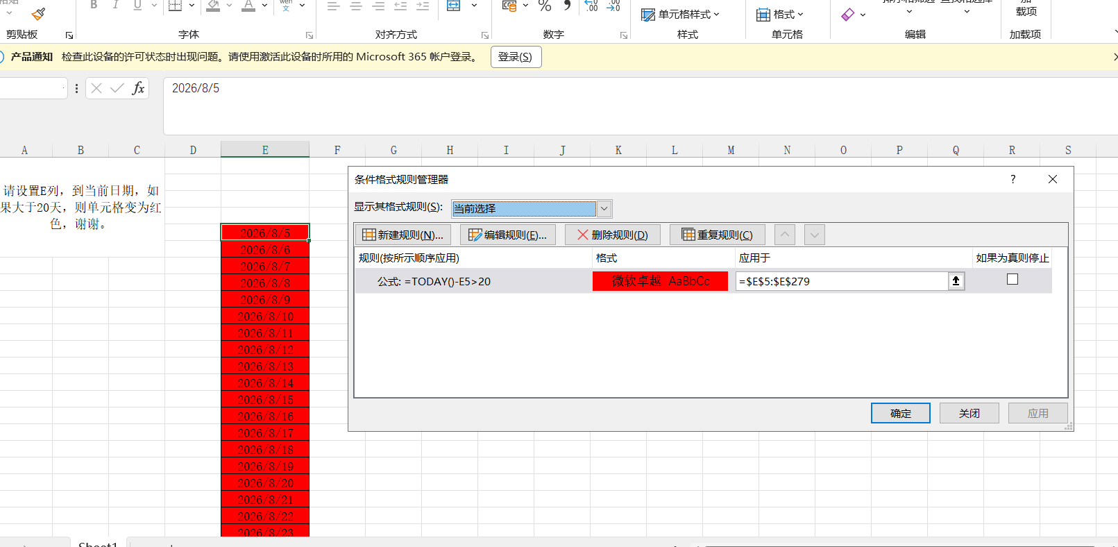This screenshot has height=547, width=1118.
Task: Click the New Rule button
Action: (x=403, y=235)
